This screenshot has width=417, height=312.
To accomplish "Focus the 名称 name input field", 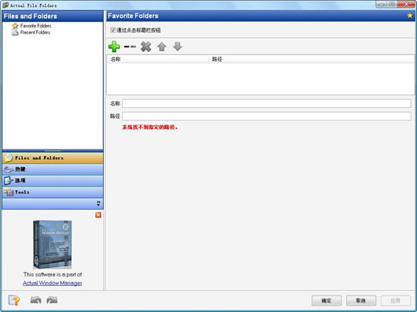I will click(x=267, y=103).
